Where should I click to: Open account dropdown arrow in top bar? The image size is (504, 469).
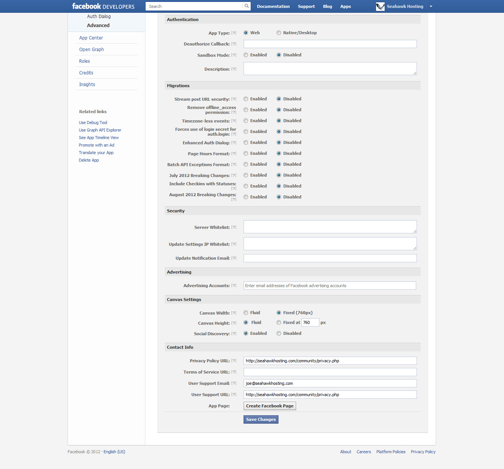coord(431,6)
